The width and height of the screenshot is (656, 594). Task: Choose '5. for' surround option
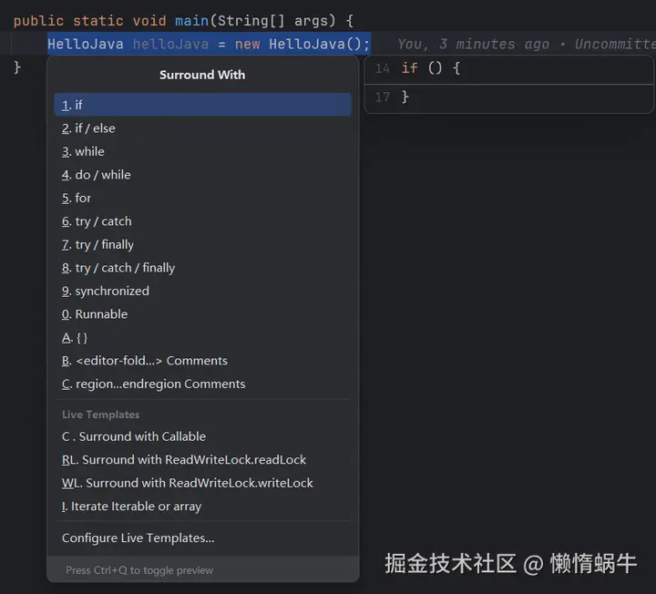click(x=202, y=198)
